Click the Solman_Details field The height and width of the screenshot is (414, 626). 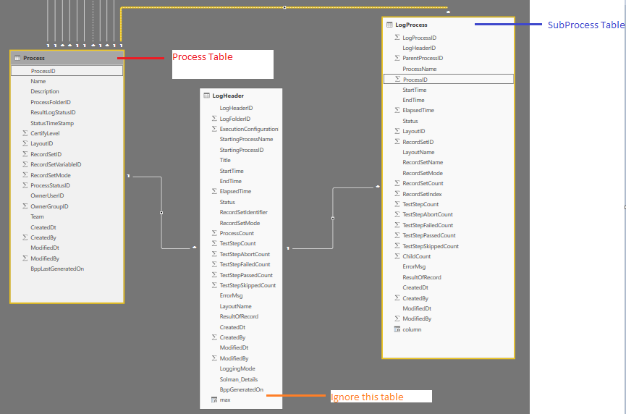[239, 379]
